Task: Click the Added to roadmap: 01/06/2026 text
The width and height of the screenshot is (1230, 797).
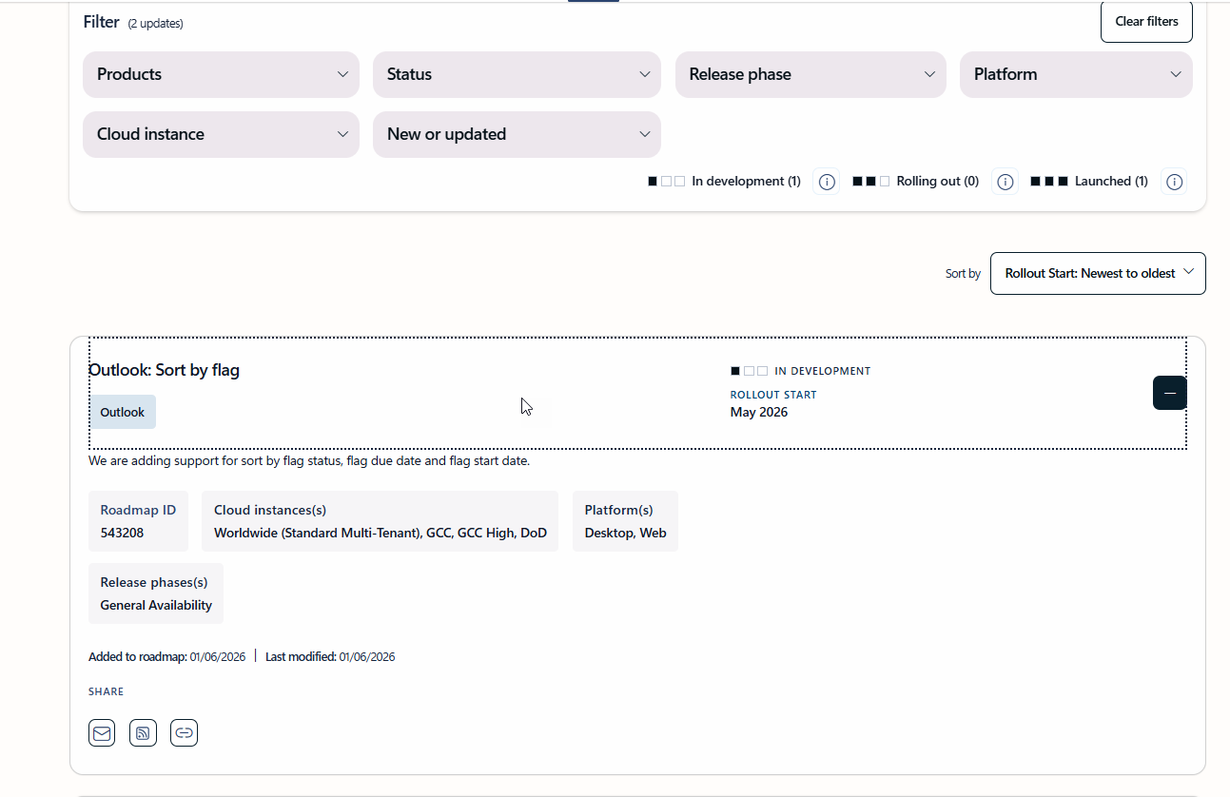Action: pos(166,656)
